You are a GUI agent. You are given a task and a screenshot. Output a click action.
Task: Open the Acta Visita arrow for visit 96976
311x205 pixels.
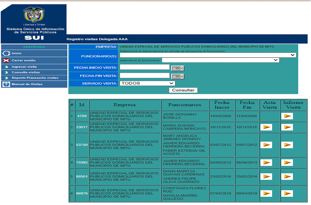coord(266,194)
